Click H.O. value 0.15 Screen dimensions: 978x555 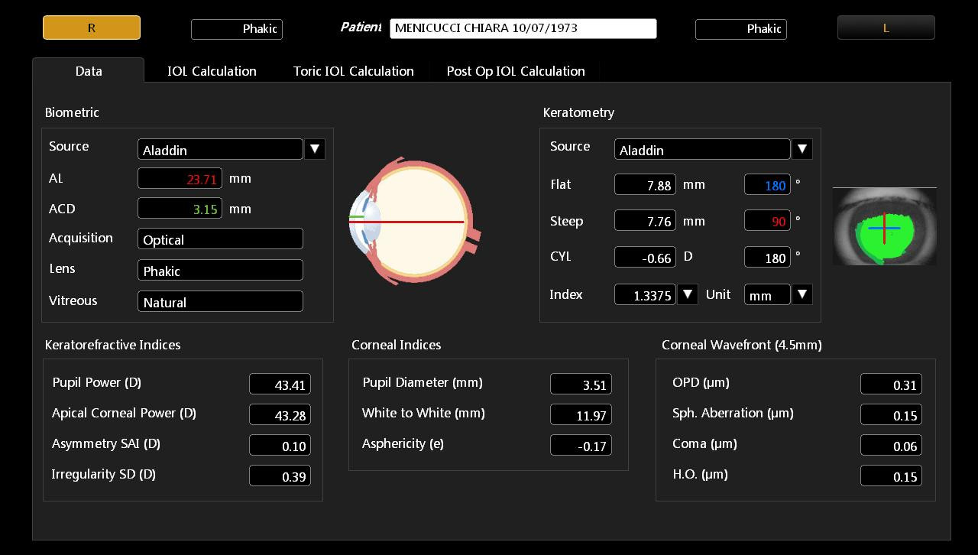point(891,476)
